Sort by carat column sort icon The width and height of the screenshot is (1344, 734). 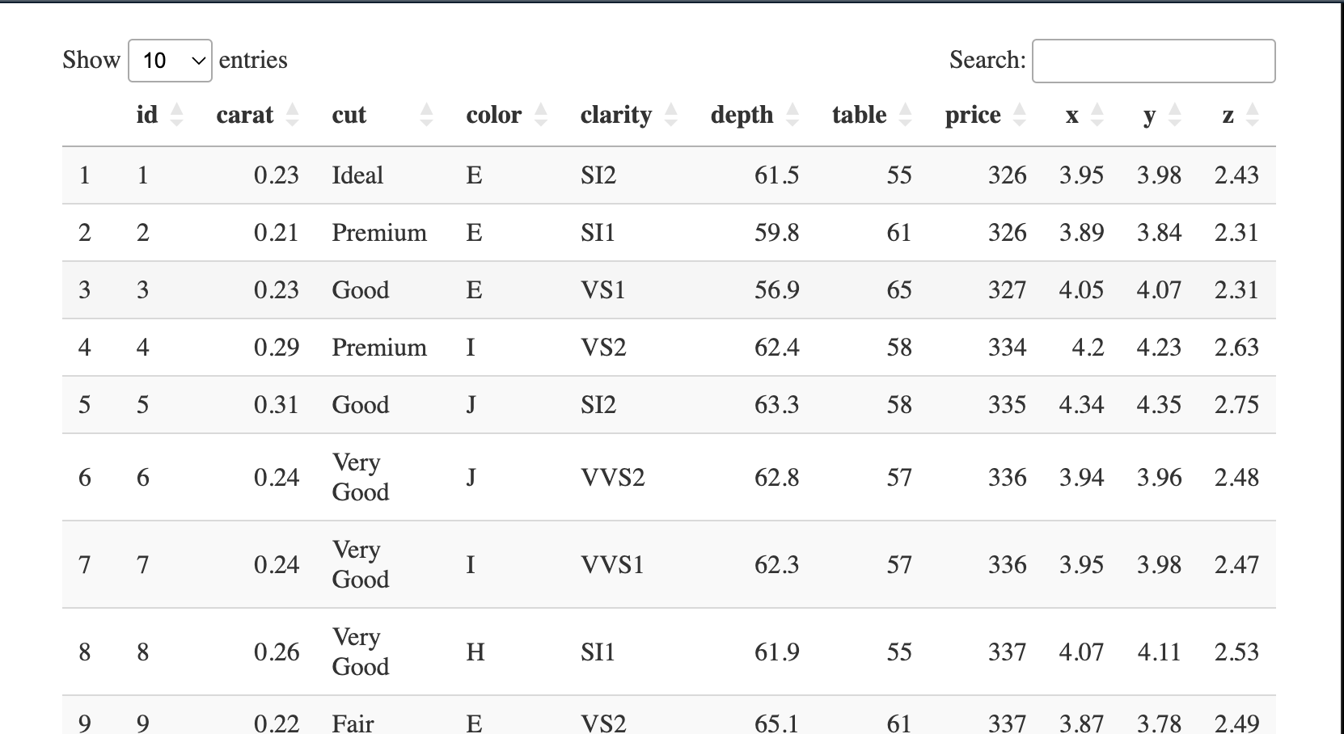click(x=293, y=116)
